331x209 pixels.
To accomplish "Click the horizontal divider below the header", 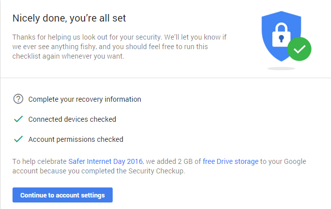I will (x=165, y=78).
